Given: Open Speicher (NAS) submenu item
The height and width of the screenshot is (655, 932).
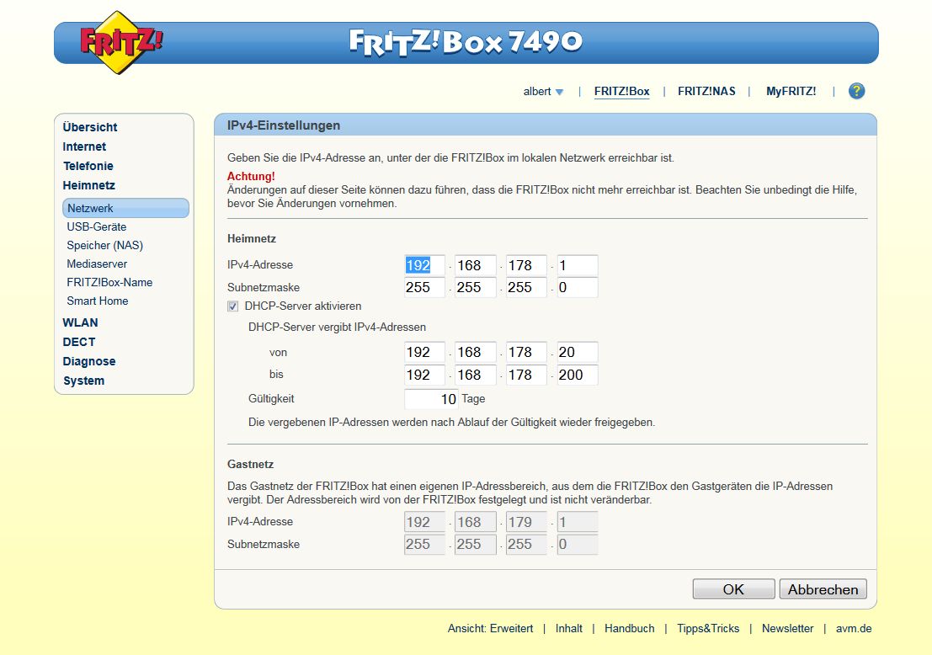Looking at the screenshot, I should (x=104, y=245).
